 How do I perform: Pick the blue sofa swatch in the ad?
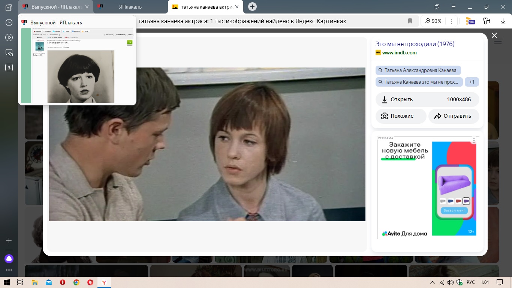(x=451, y=201)
